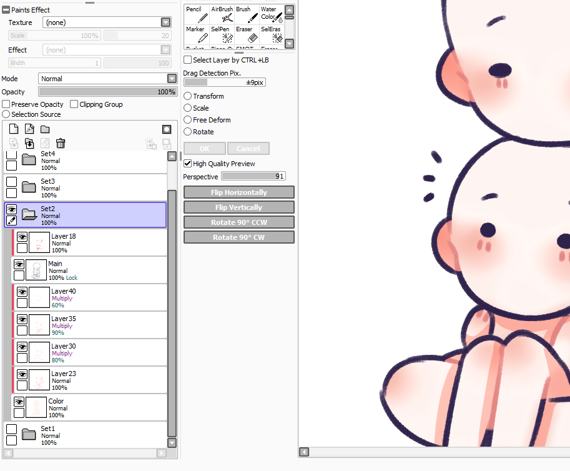570x471 pixels.
Task: Click the Flip Vertically button
Action: [239, 207]
